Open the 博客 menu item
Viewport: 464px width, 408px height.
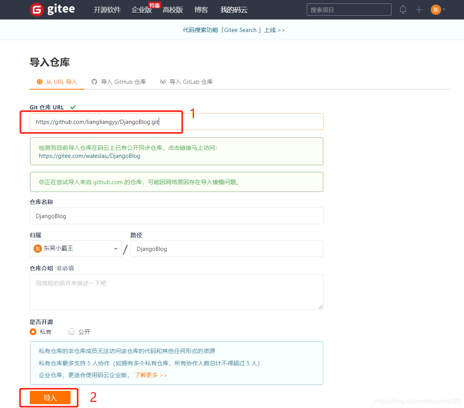(201, 10)
